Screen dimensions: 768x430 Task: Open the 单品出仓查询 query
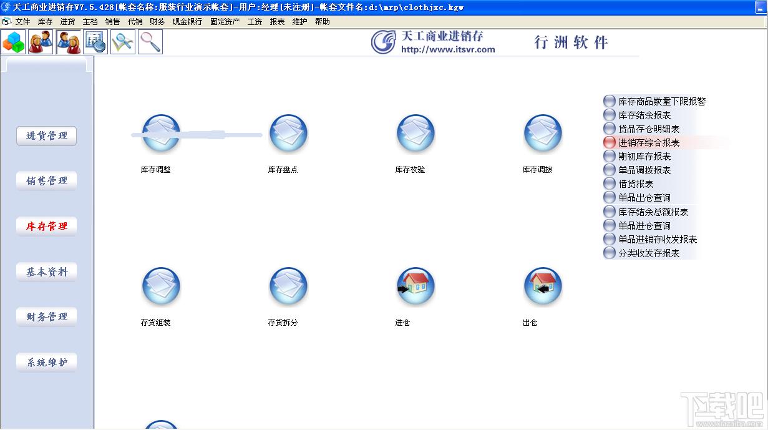pos(637,197)
